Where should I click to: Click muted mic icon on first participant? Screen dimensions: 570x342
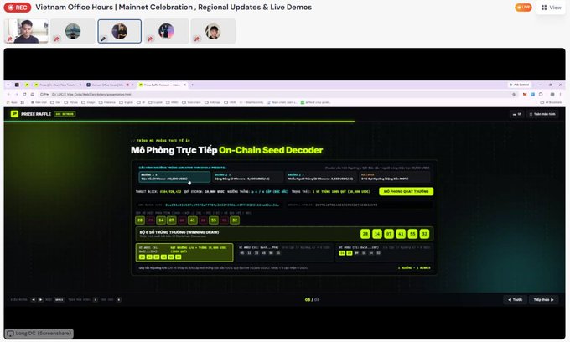(10, 39)
